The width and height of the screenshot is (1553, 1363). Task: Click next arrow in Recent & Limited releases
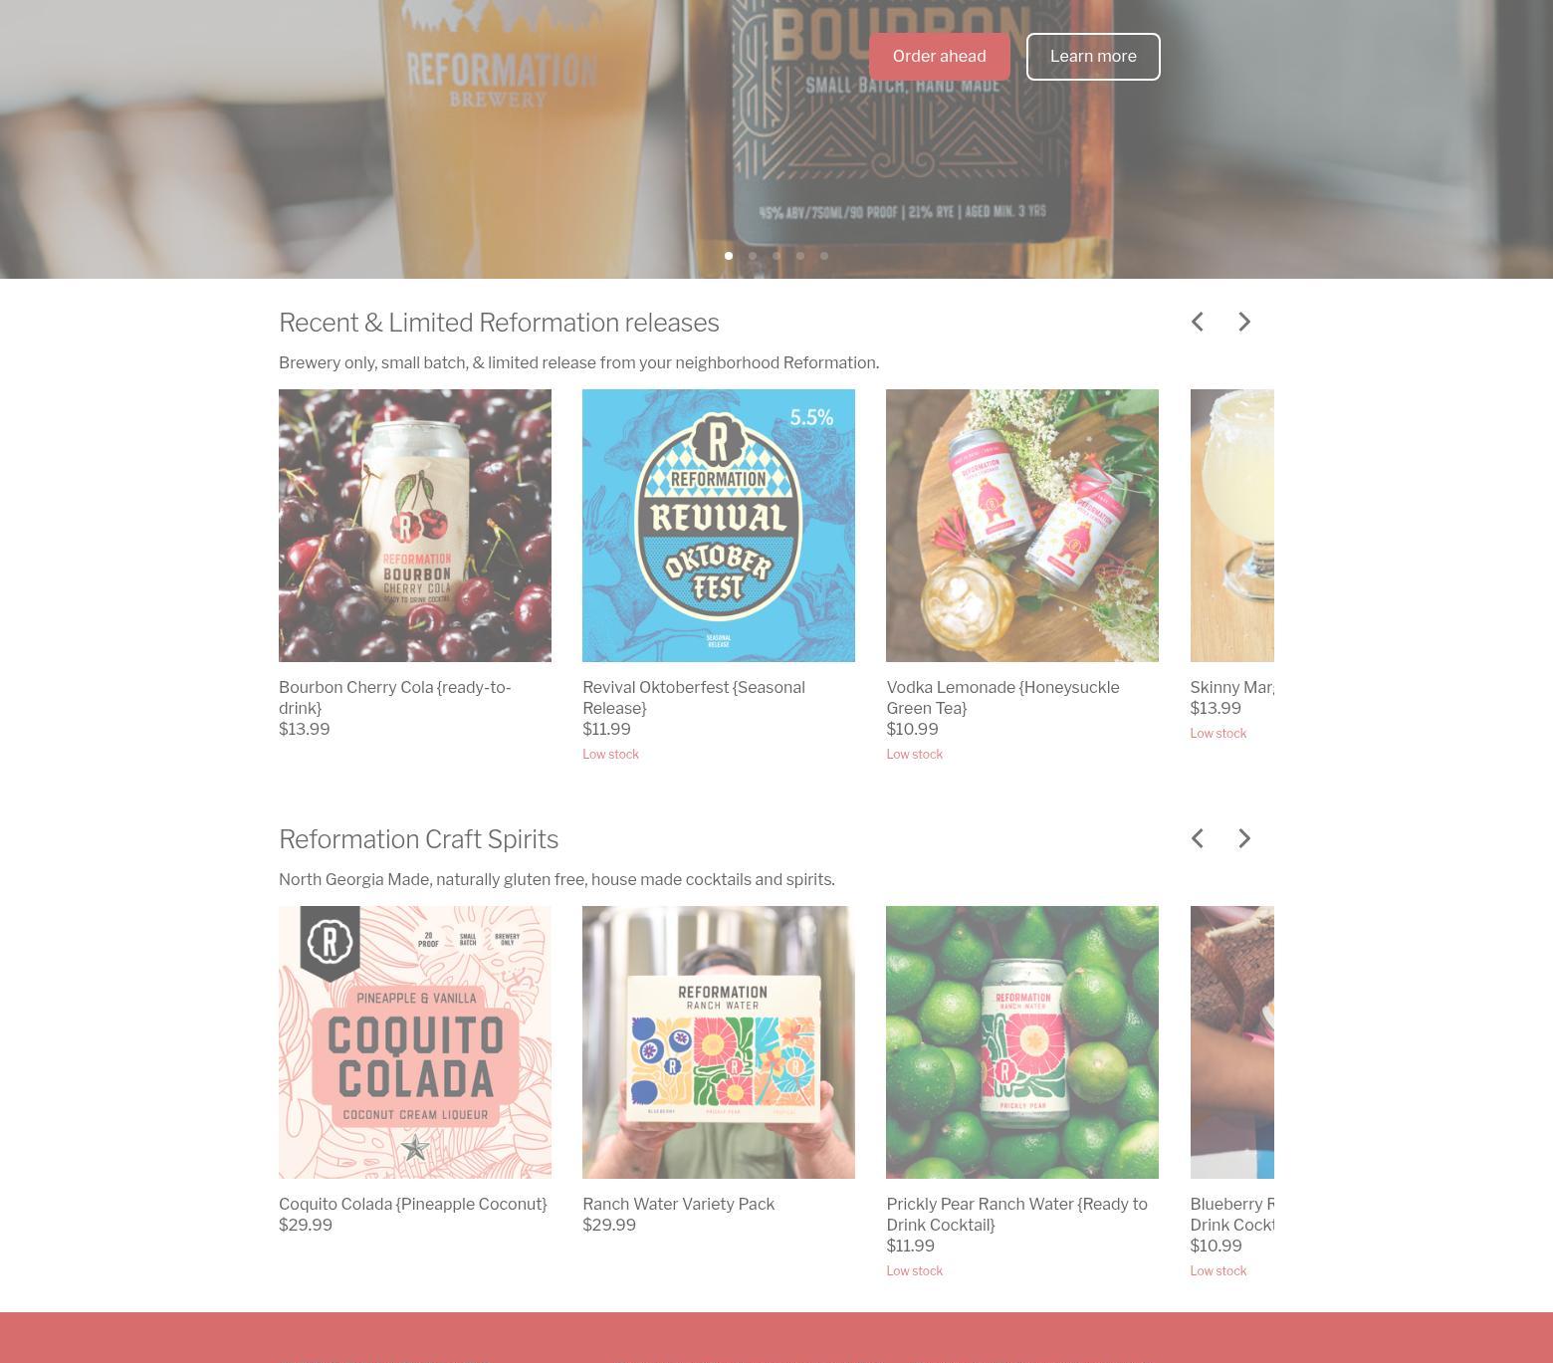click(1243, 322)
